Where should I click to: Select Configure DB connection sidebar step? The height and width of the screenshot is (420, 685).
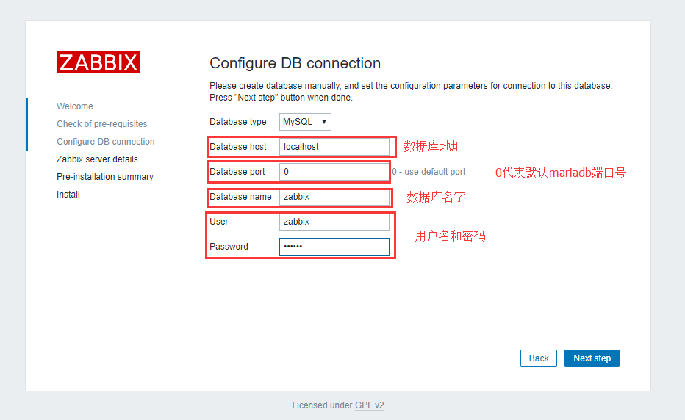[106, 142]
